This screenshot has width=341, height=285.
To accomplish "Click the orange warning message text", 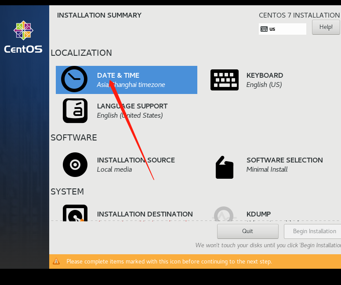I will click(x=169, y=261).
